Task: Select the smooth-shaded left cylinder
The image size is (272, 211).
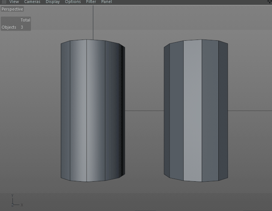Action: [93, 111]
